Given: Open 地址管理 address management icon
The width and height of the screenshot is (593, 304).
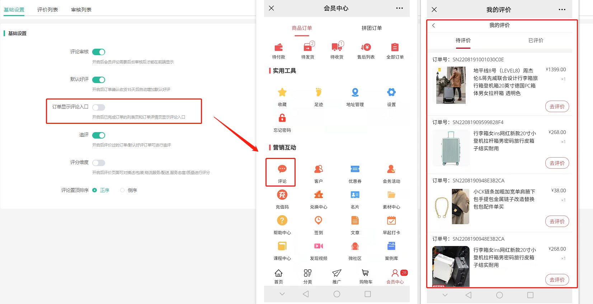Looking at the screenshot, I should tap(355, 92).
